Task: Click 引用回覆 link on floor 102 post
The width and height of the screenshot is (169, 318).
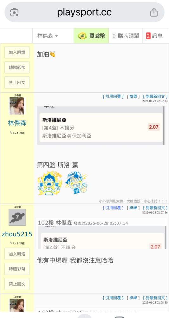Action: tap(113, 96)
